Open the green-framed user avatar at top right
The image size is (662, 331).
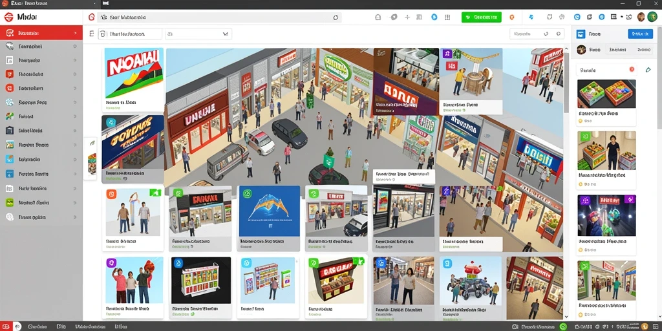652,17
